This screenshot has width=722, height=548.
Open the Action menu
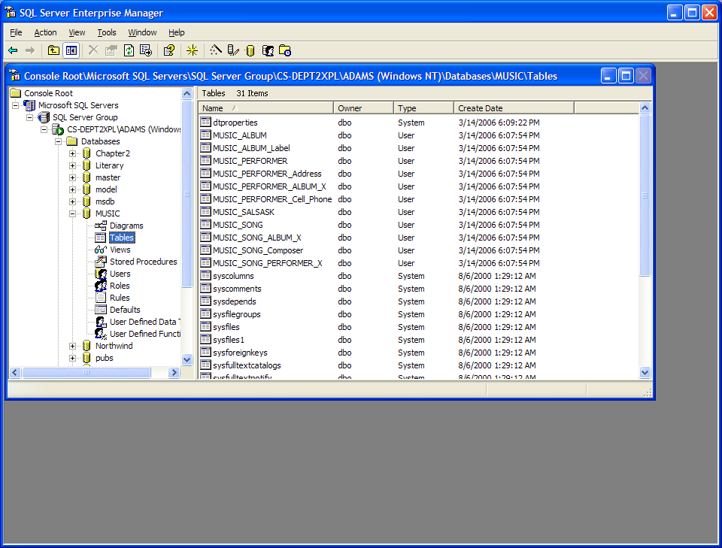(45, 32)
